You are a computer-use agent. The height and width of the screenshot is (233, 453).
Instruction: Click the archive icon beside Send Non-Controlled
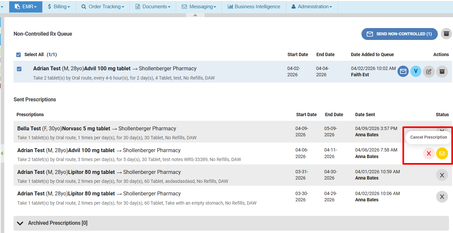click(x=446, y=34)
